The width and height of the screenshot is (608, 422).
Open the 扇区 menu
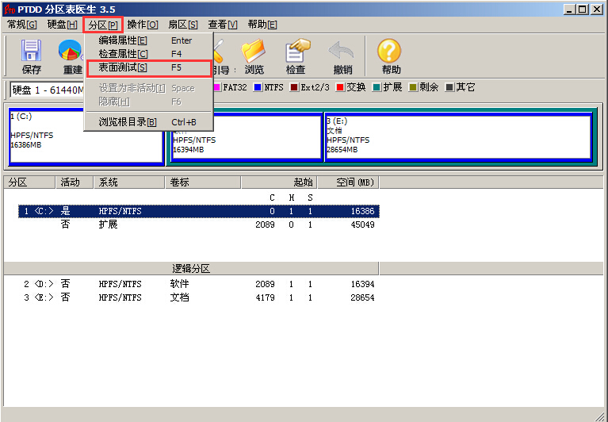click(x=182, y=25)
